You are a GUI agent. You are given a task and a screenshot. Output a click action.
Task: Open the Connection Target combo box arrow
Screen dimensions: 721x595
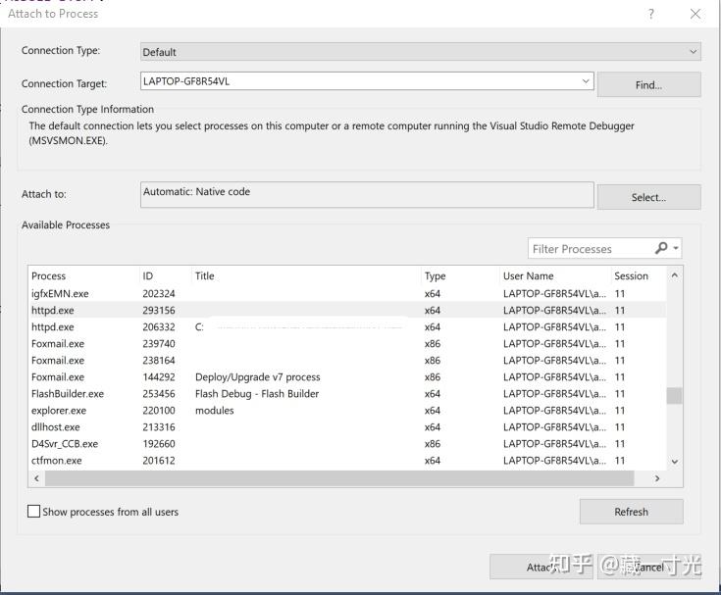(586, 81)
